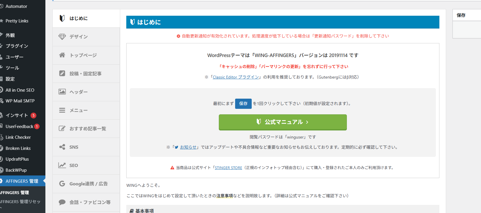Screen dimensions: 481x213
Task: Open the AFFINGER5 管理 submenu entry
Action: (15, 192)
